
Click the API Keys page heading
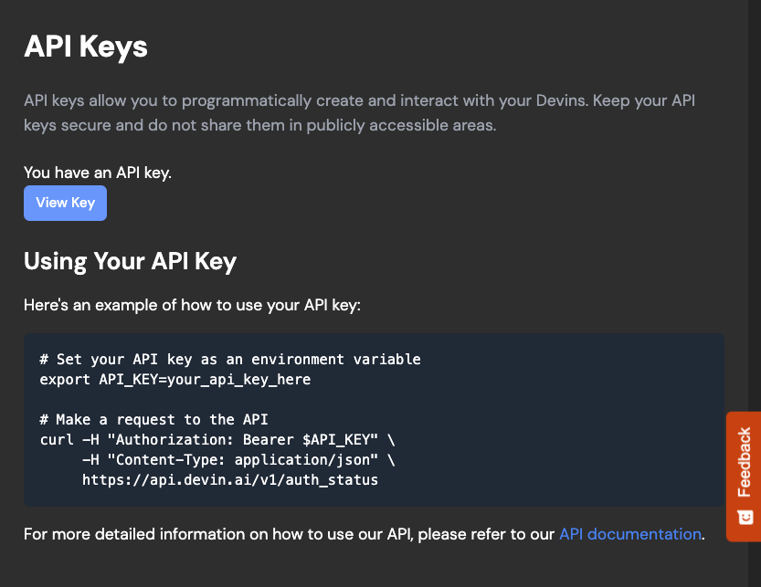86,47
